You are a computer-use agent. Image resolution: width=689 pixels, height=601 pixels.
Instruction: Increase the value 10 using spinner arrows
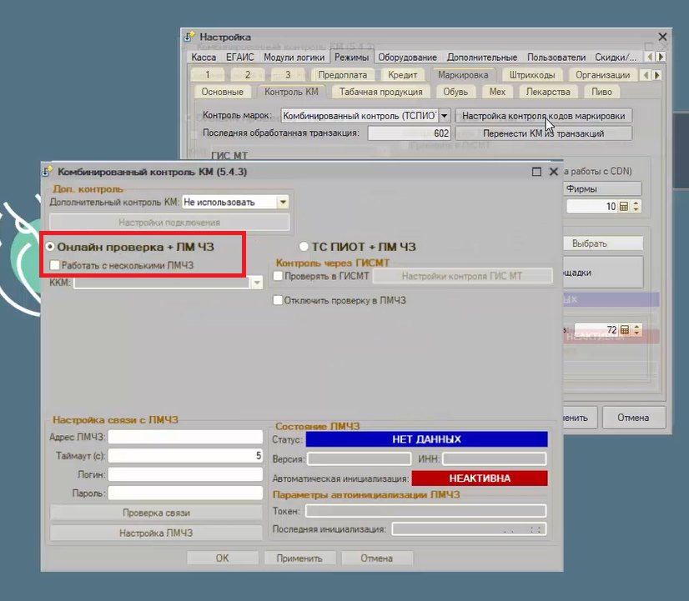pos(636,203)
